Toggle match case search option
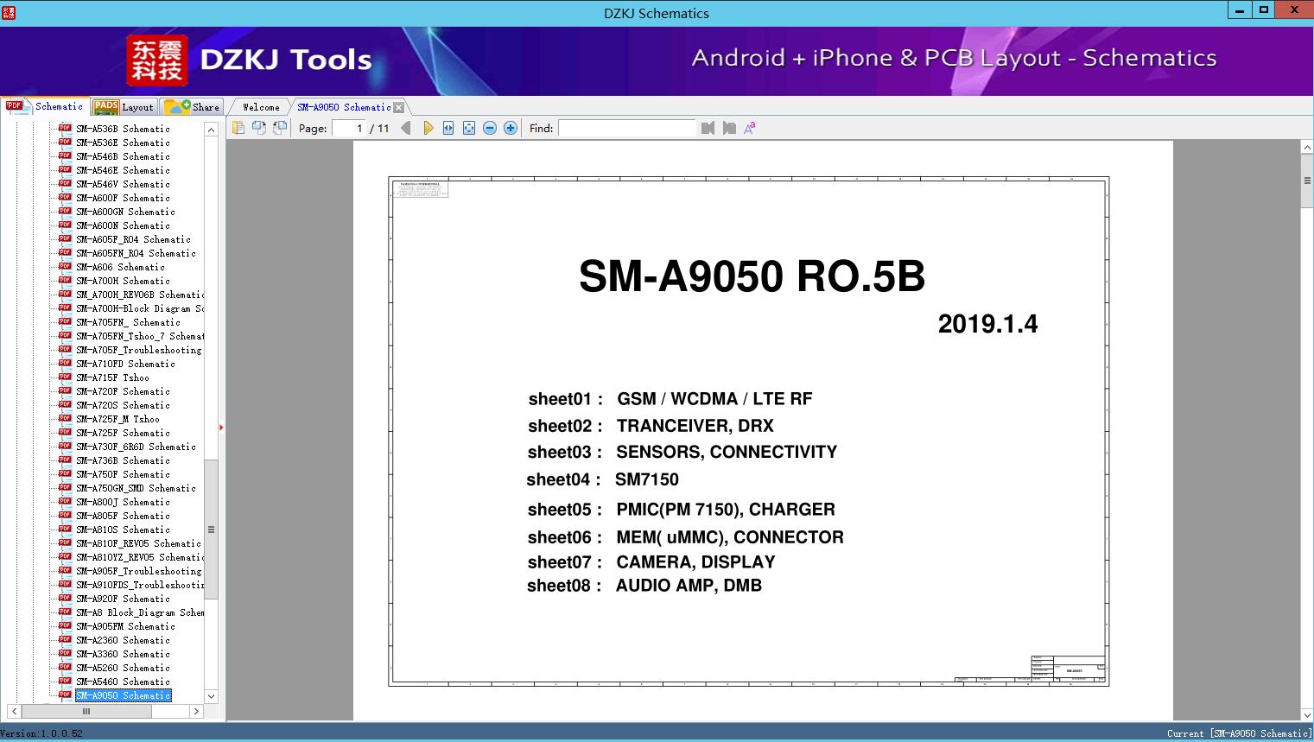Image resolution: width=1314 pixels, height=742 pixels. (x=750, y=128)
